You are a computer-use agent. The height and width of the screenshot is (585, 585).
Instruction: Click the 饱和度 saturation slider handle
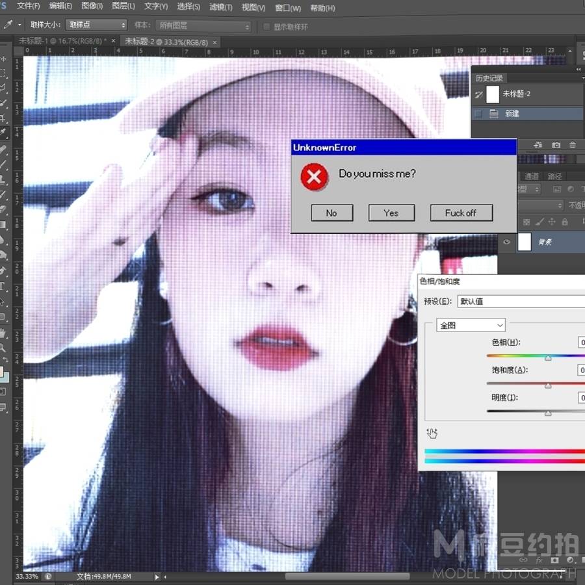[x=548, y=385]
